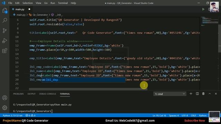Open the View menu
The width and height of the screenshot is (221, 124).
pos(38,3)
